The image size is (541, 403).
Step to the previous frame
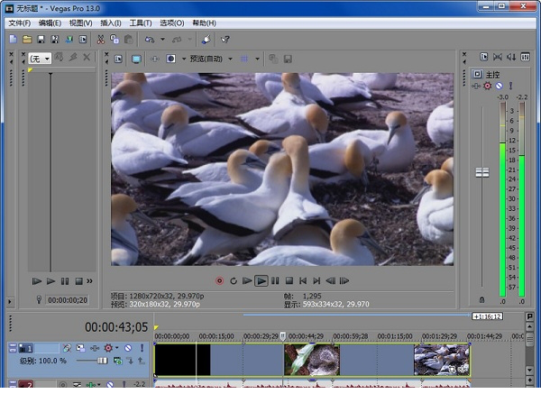point(331,281)
